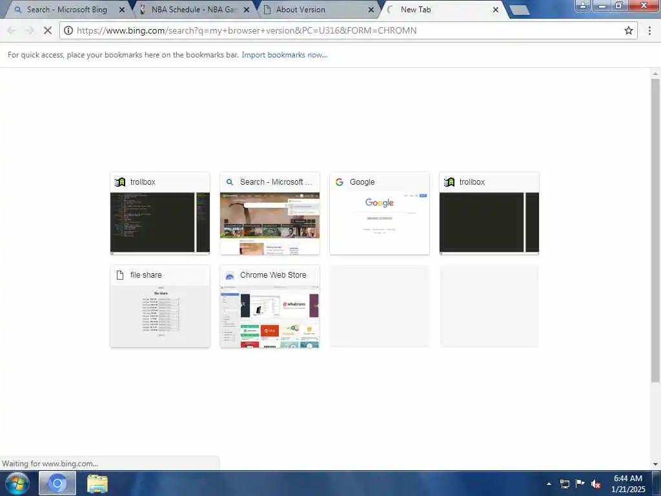Open the clock showing 6:44 AM
661x496 pixels.
tap(628, 483)
